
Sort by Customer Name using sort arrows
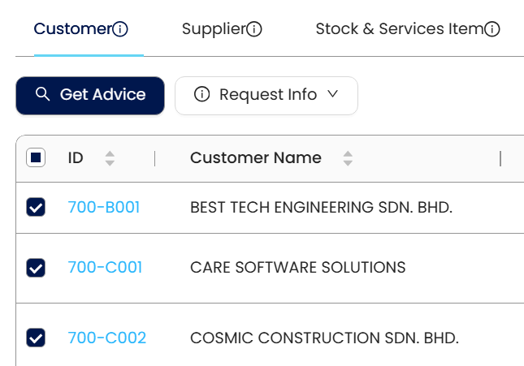tap(348, 158)
